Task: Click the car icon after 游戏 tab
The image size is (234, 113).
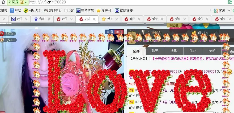Action: pos(232,51)
